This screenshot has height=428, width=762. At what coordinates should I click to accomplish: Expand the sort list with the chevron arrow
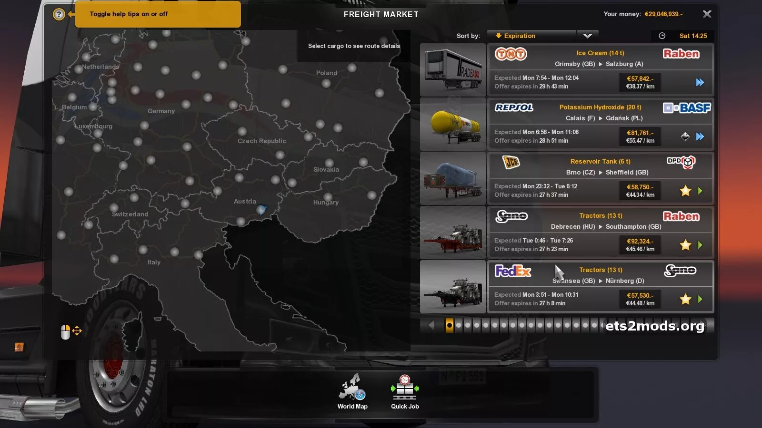[x=588, y=36]
